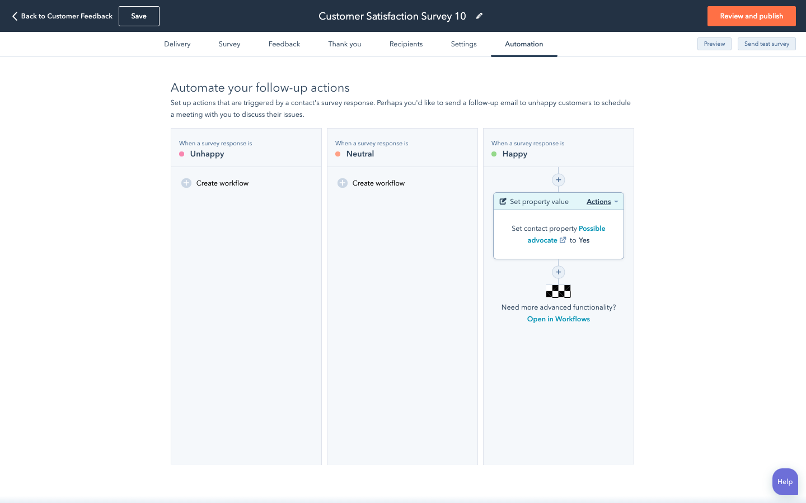Click the 'Yes' property value

(584, 240)
